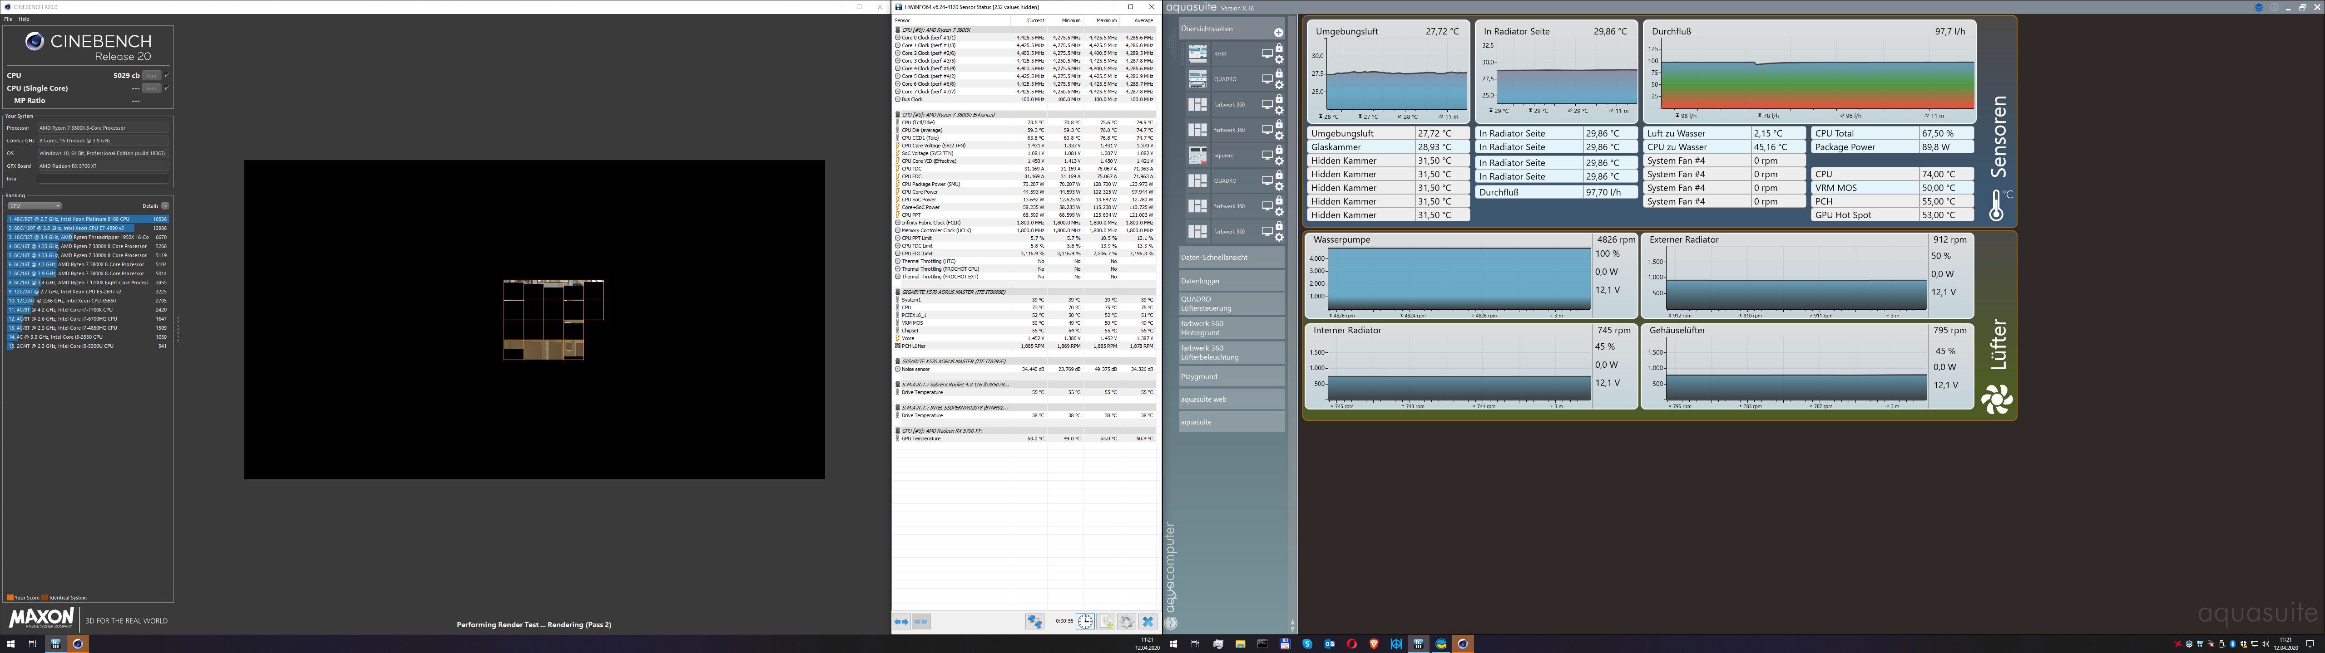
Task: Open the File menu in Cinebench
Action: click(x=8, y=19)
